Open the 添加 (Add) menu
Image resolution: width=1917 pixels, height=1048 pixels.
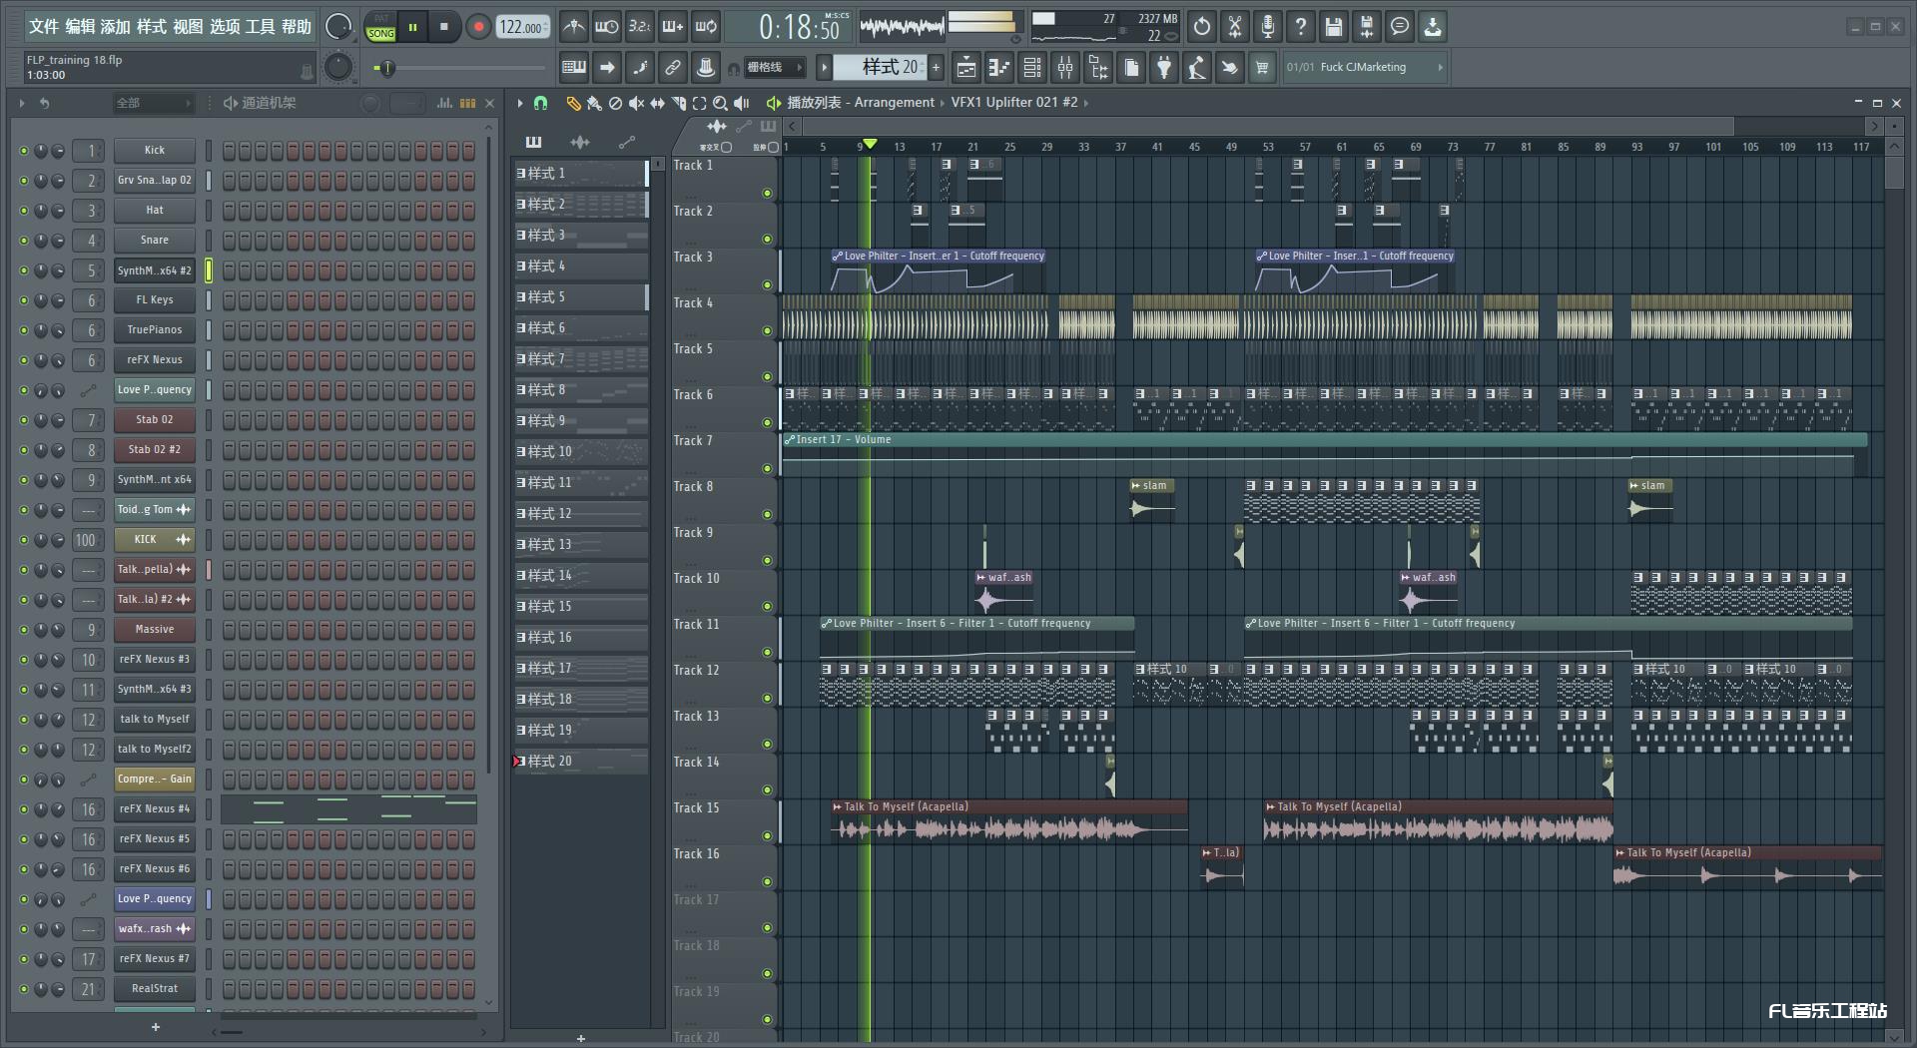click(116, 27)
